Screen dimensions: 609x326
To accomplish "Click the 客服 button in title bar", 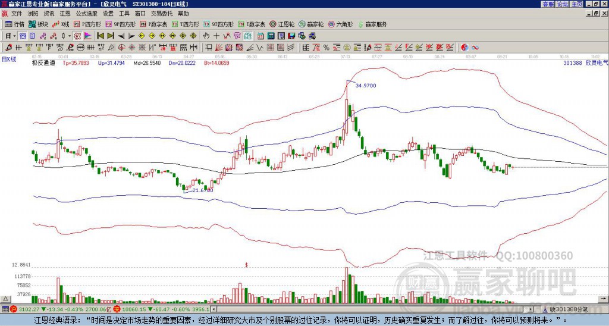I will coord(548,4).
